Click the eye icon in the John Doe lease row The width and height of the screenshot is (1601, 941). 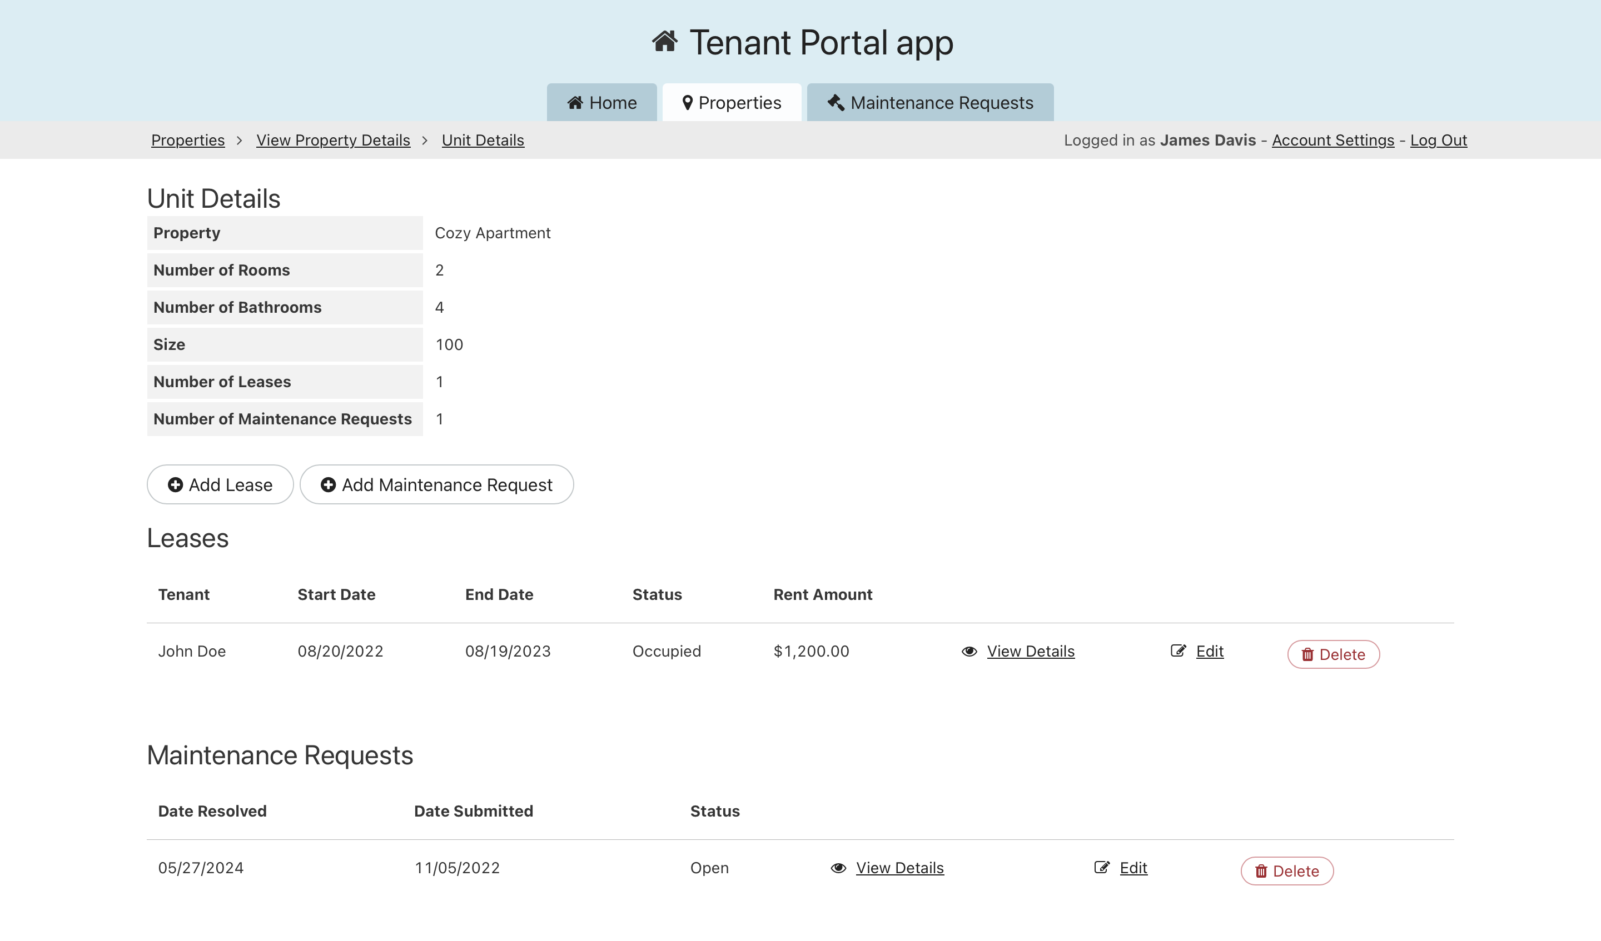(969, 652)
